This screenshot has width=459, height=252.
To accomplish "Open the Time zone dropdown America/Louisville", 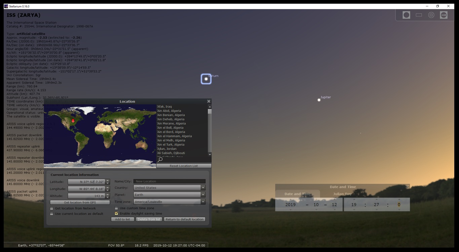I will (x=169, y=202).
